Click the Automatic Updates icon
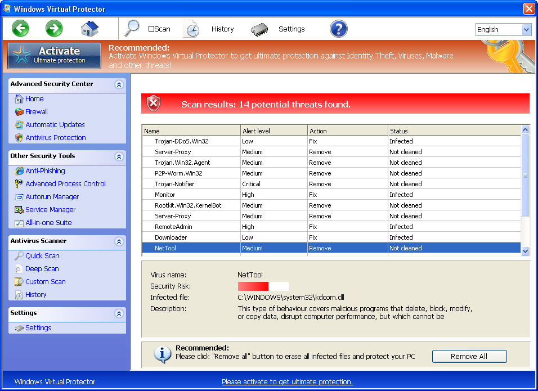This screenshot has width=538, height=391. point(19,125)
